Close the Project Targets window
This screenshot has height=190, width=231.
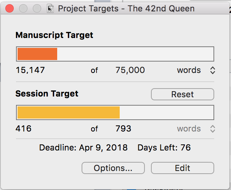pos(10,8)
